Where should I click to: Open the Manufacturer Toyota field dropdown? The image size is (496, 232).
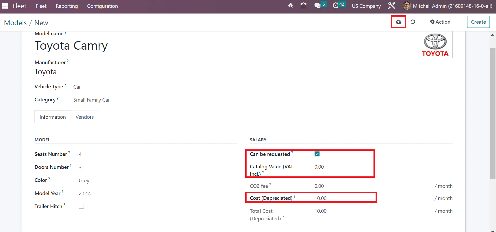click(46, 72)
